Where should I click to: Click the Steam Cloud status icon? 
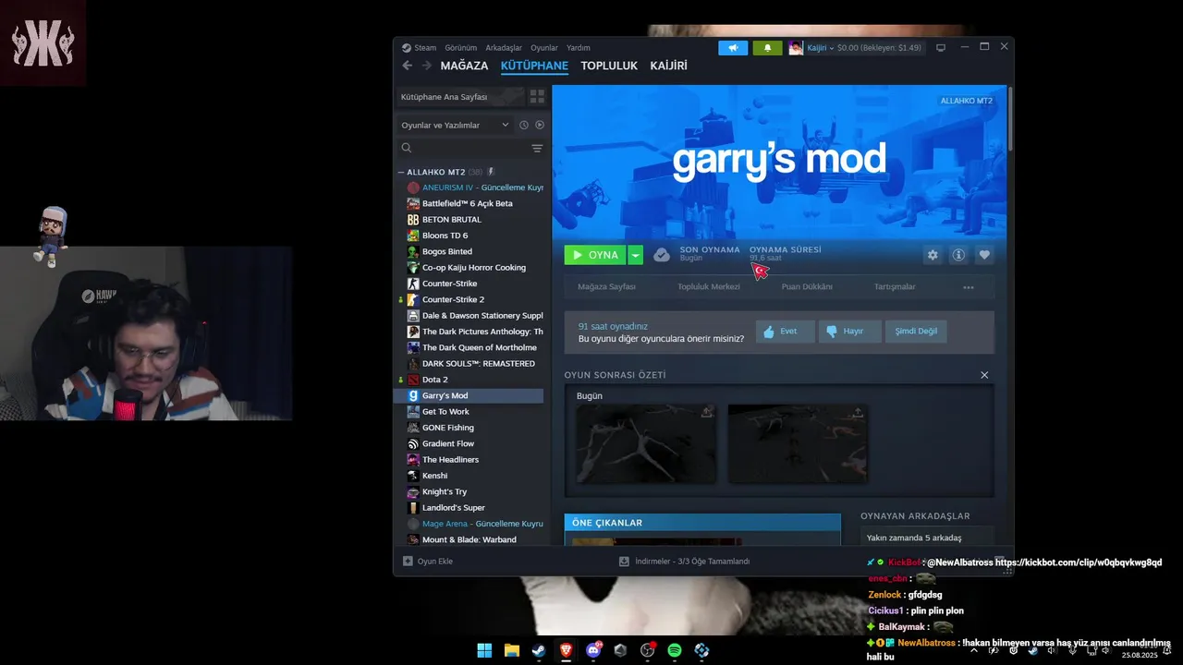pos(662,255)
